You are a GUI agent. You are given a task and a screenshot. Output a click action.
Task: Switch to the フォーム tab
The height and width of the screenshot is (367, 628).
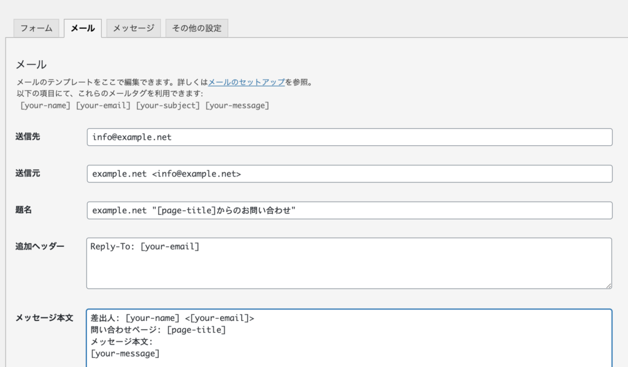(x=36, y=28)
